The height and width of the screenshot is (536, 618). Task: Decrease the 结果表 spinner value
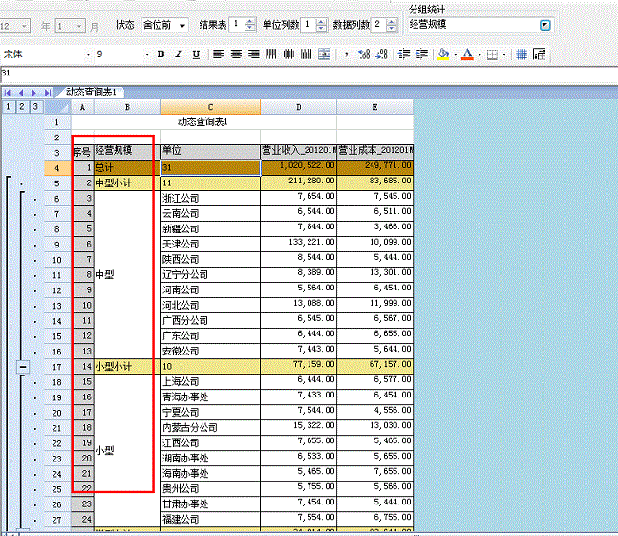point(250,28)
